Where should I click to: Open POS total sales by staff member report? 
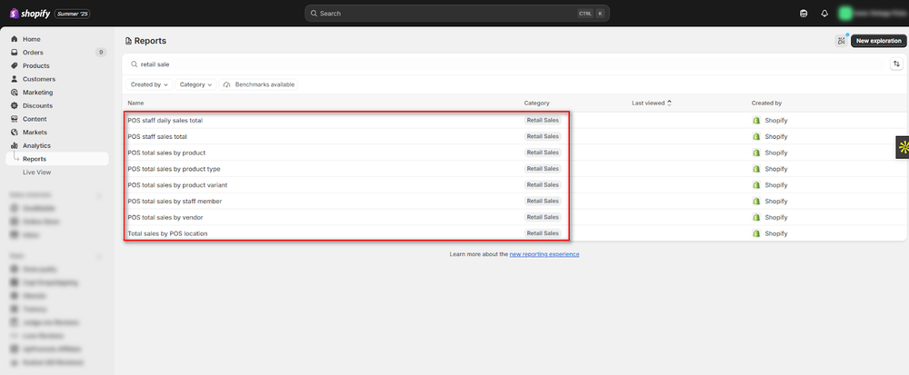click(x=175, y=202)
